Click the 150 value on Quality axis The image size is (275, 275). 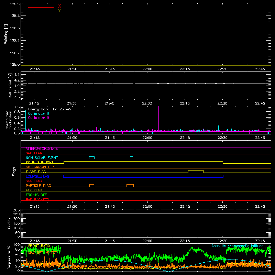16,223
